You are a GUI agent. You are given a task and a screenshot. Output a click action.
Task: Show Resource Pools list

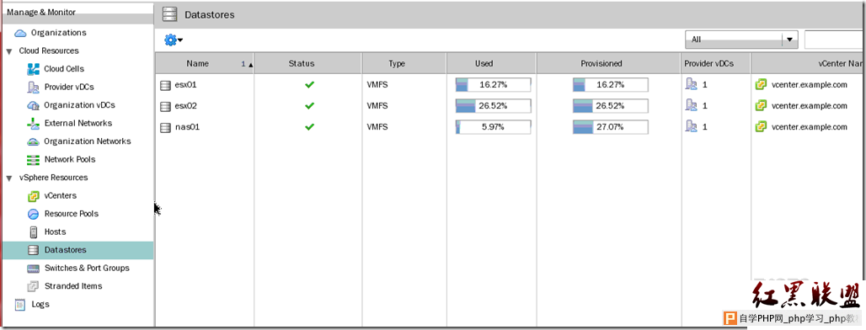(x=72, y=214)
